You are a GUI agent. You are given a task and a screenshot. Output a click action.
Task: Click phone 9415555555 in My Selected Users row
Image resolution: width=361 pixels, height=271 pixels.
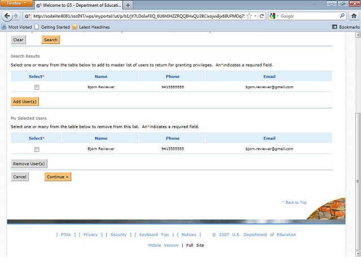(173, 149)
